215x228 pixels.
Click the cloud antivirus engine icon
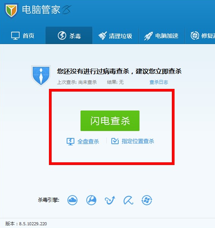pyautogui.click(x=72, y=200)
